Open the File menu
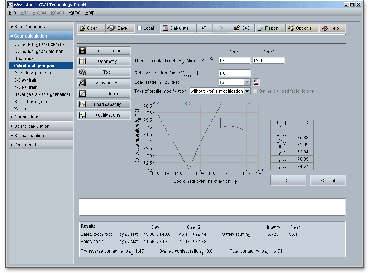The width and height of the screenshot is (369, 273). pos(12,13)
